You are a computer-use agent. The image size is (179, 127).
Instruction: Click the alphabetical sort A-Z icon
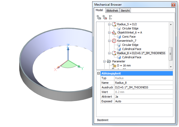(110, 17)
